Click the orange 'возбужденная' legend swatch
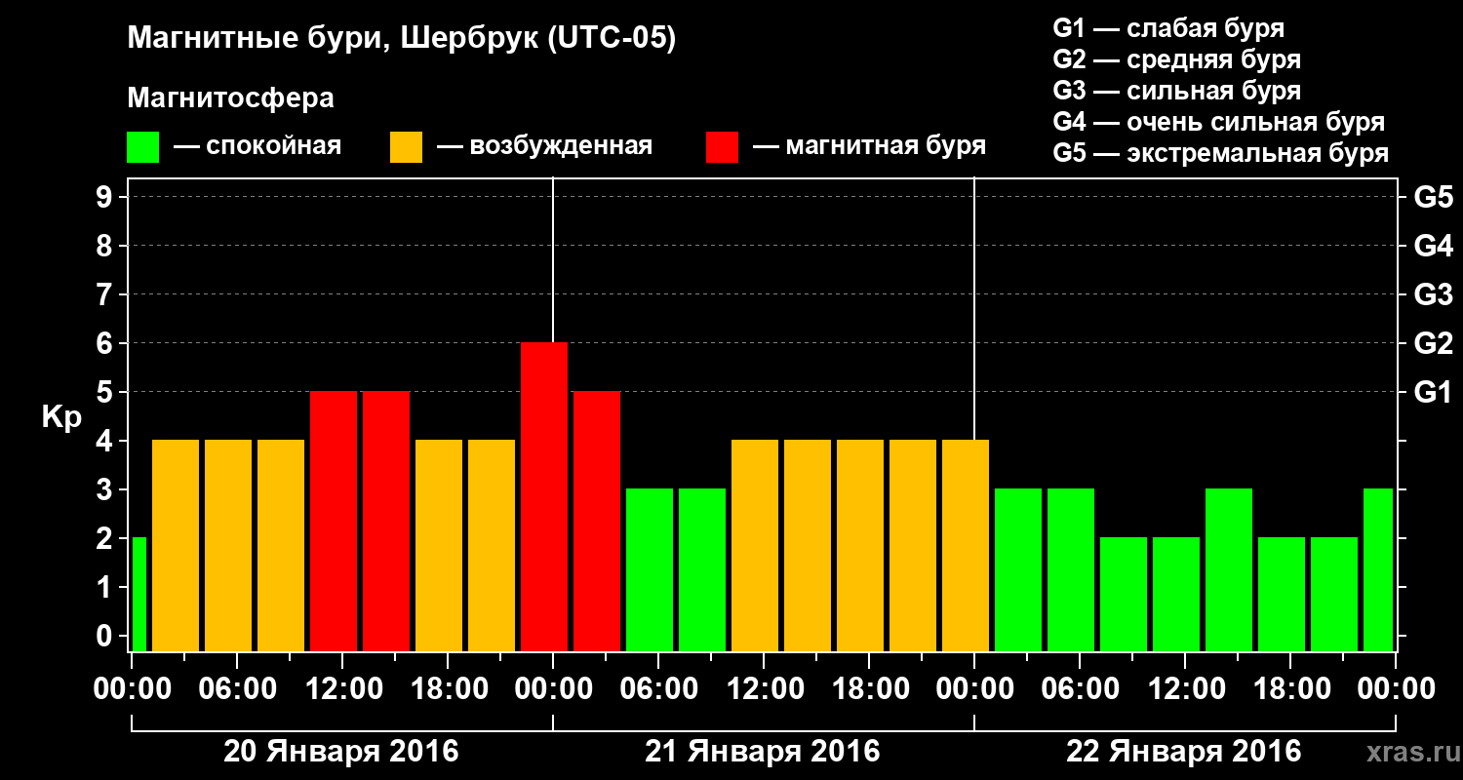This screenshot has width=1463, height=780. click(x=406, y=147)
